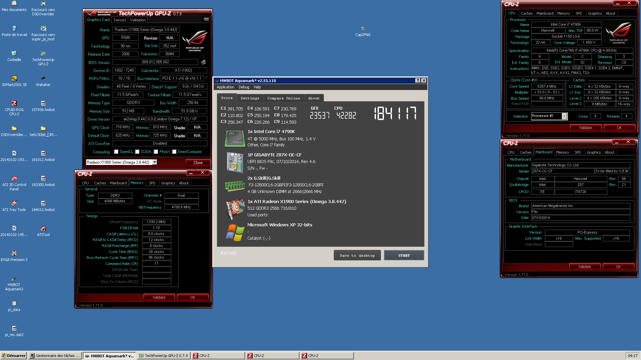Image resolution: width=641 pixels, height=360 pixels.
Task: Open 157936.hwbot file icon
Action: point(43,106)
